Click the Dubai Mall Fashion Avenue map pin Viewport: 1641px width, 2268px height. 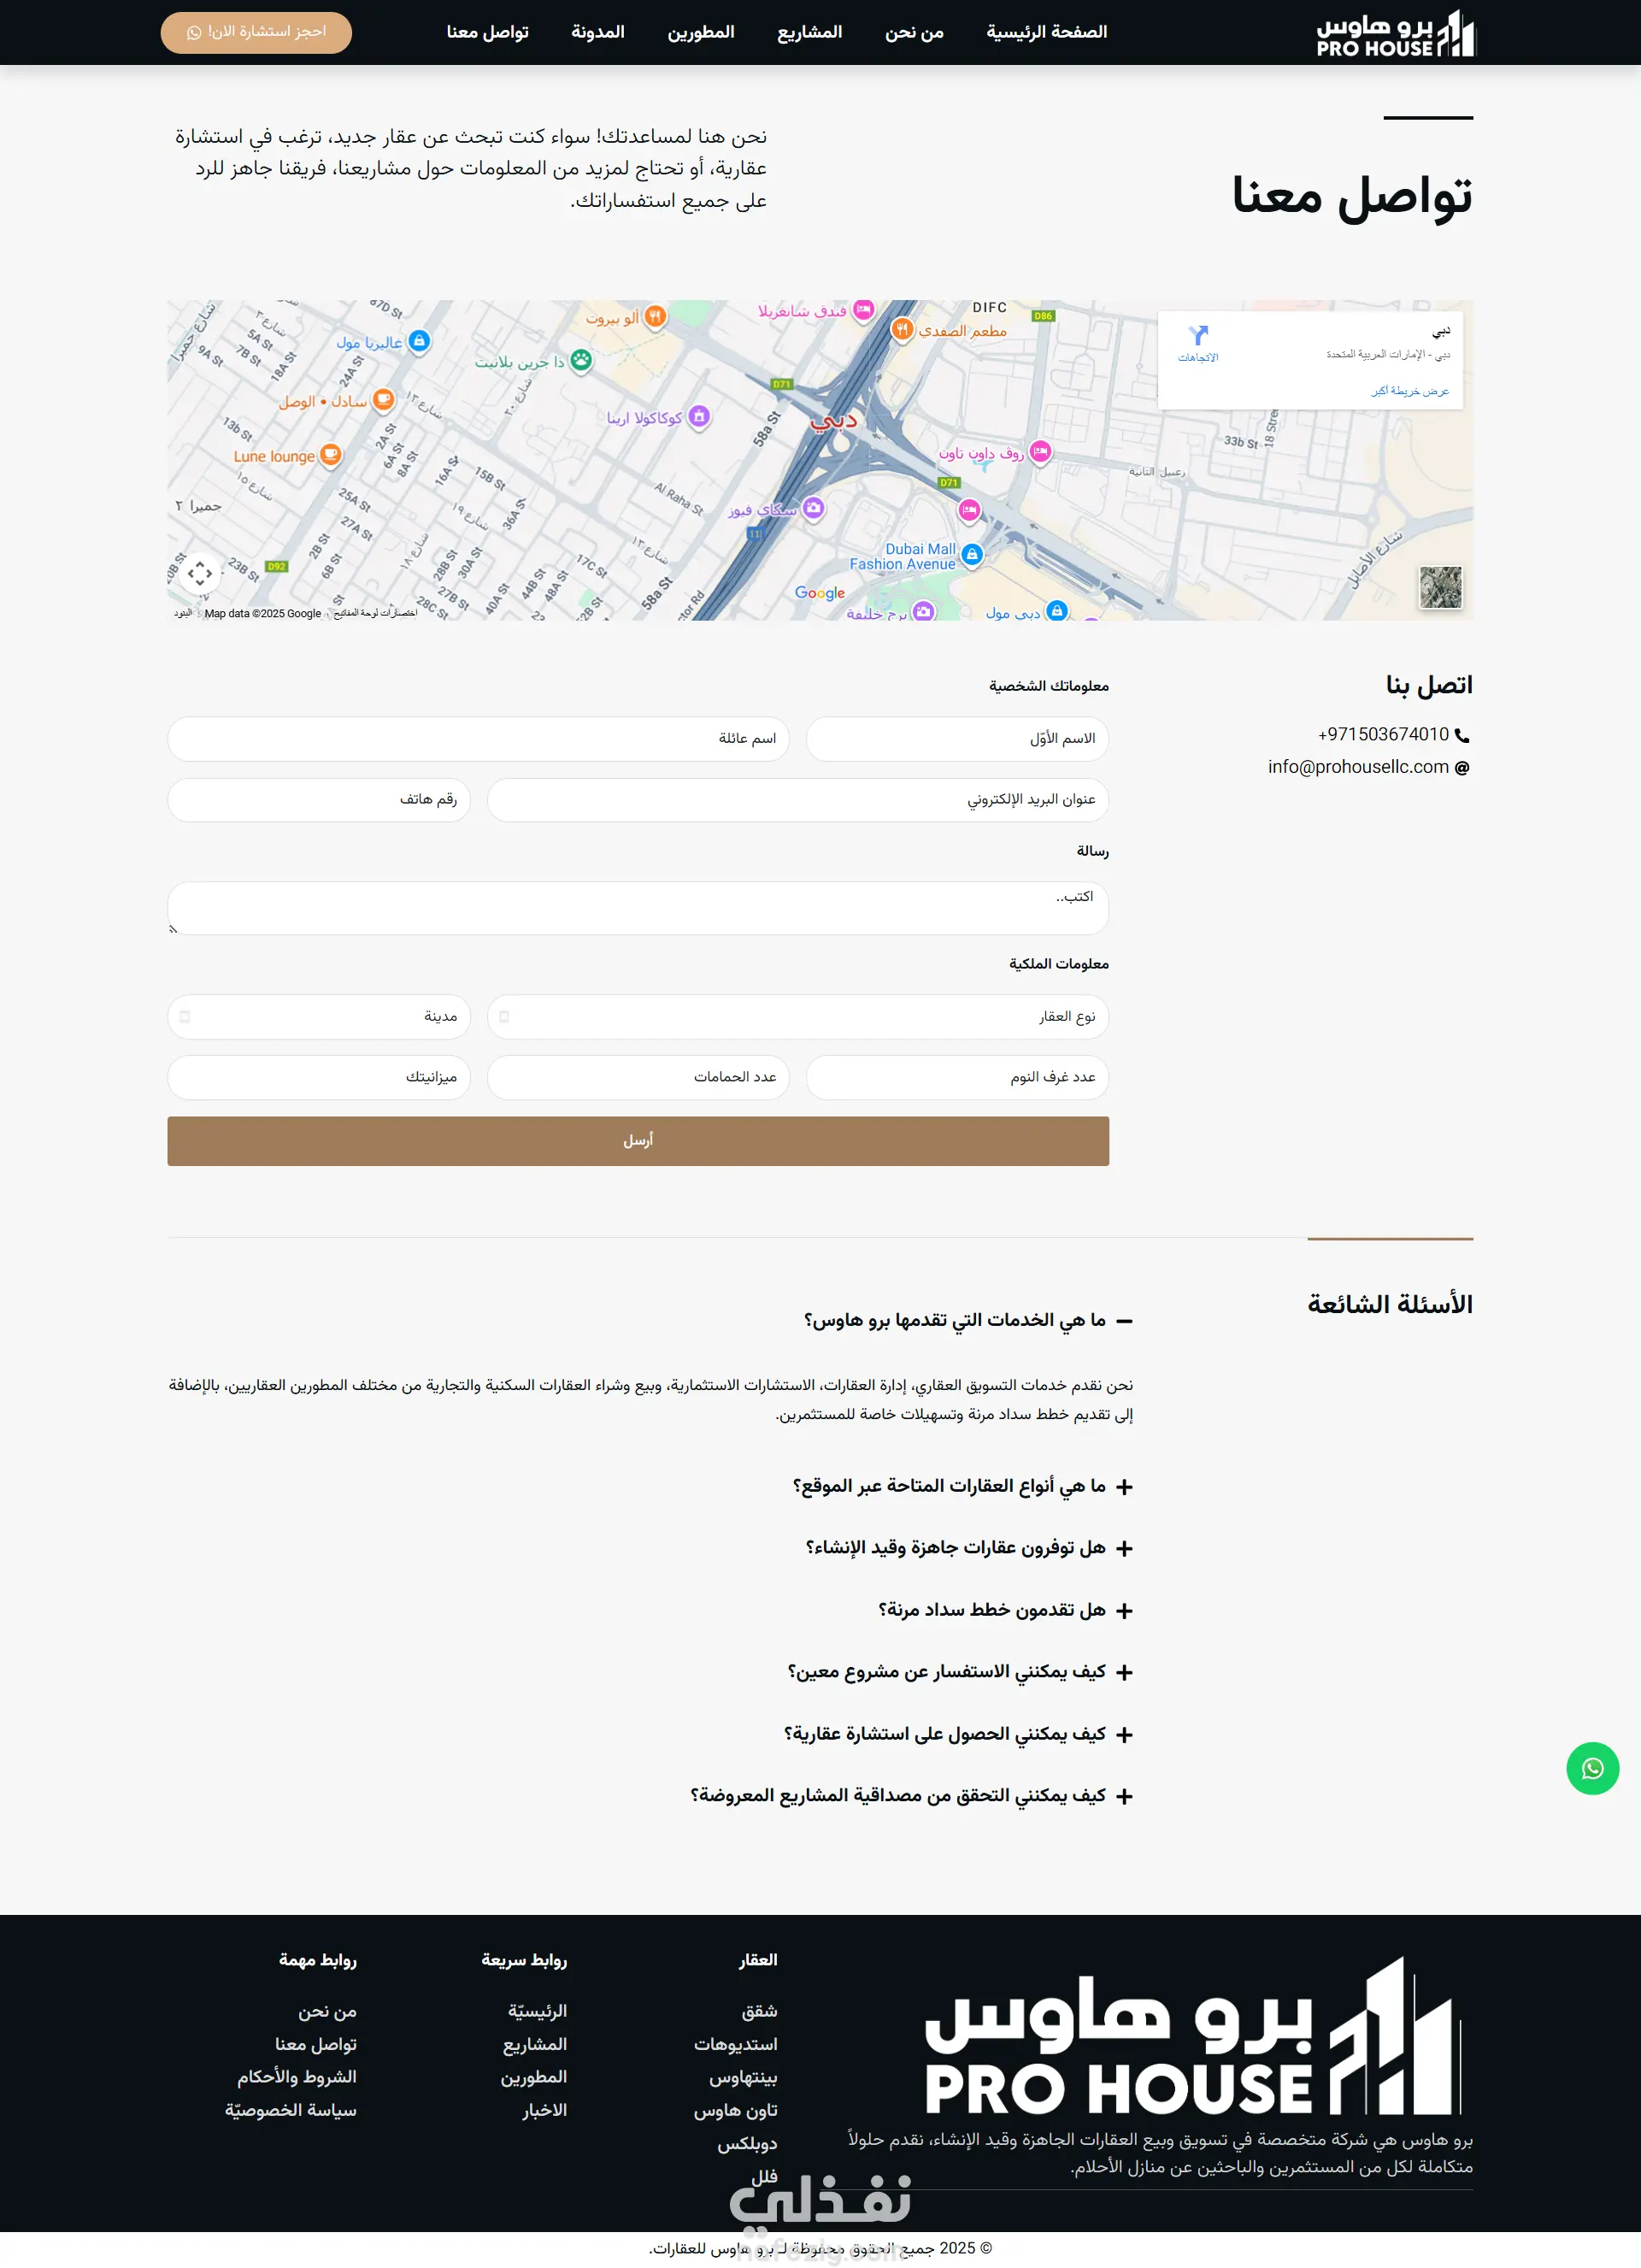pos(972,554)
